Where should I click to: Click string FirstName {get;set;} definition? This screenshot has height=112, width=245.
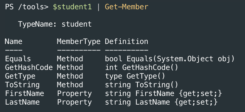pyautogui.click(x=163, y=94)
